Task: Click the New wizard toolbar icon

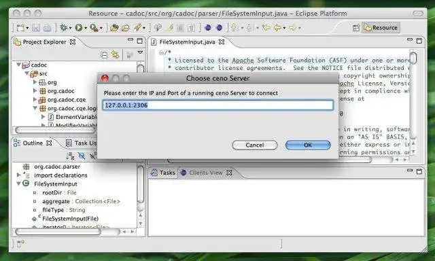Action: 20,28
